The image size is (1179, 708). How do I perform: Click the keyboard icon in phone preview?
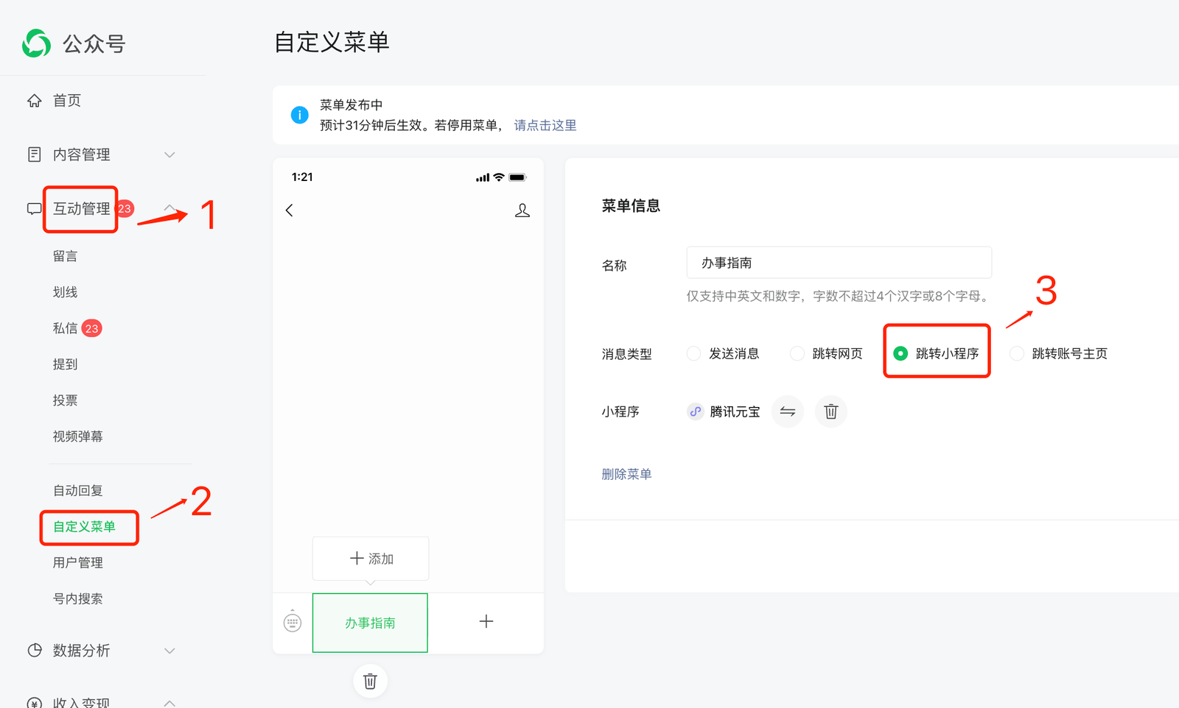tap(293, 623)
